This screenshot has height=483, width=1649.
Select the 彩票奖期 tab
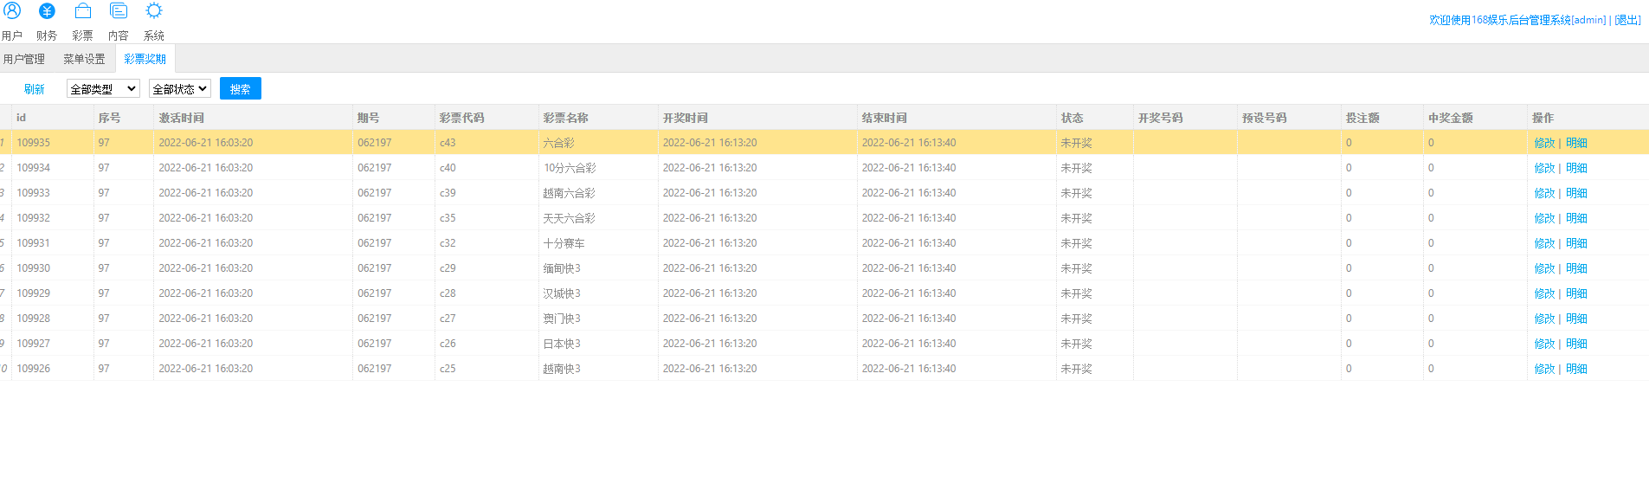pyautogui.click(x=145, y=59)
